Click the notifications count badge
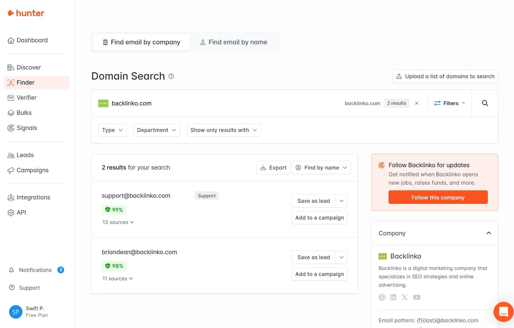 click(x=61, y=270)
